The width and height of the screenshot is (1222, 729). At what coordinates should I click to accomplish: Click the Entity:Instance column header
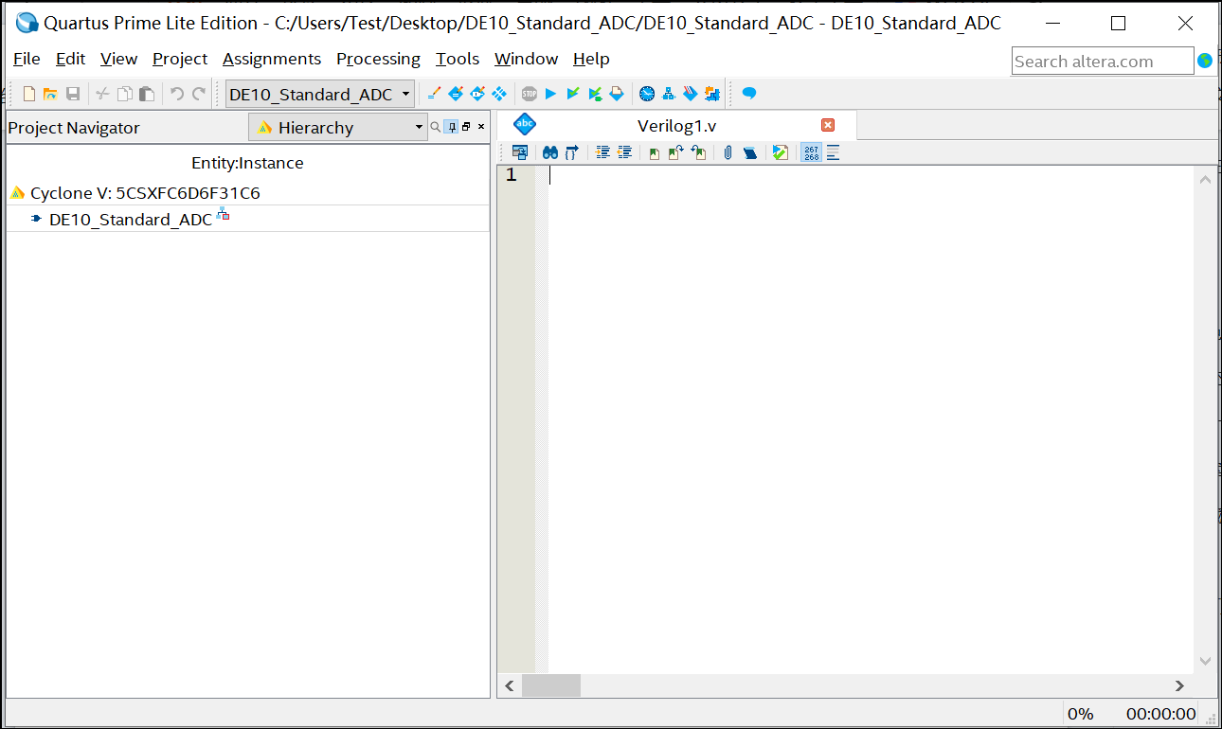pos(247,163)
